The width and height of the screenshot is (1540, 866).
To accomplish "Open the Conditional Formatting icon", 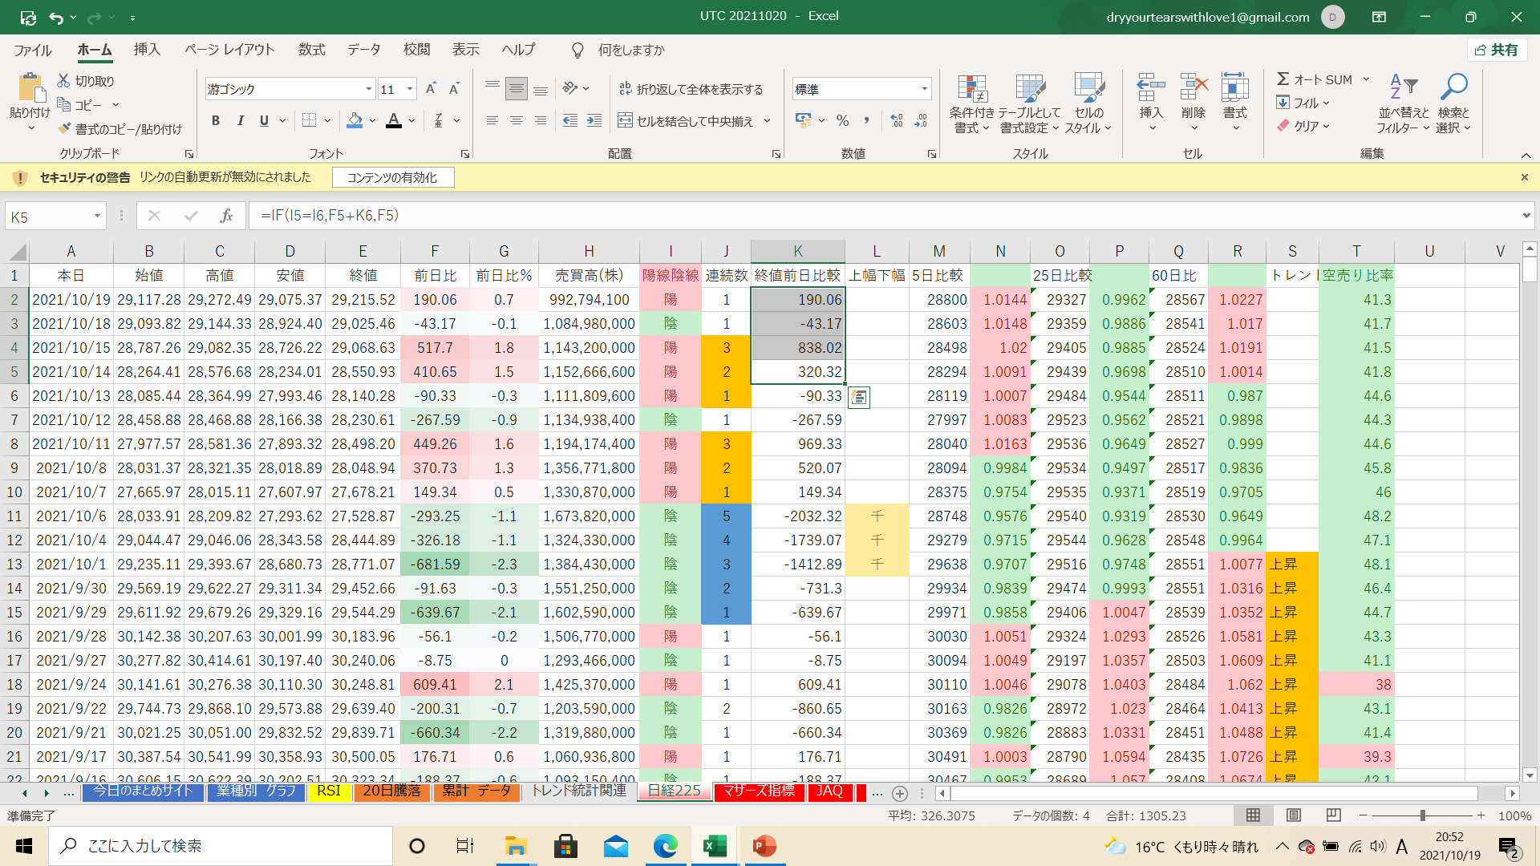I will 971,91.
